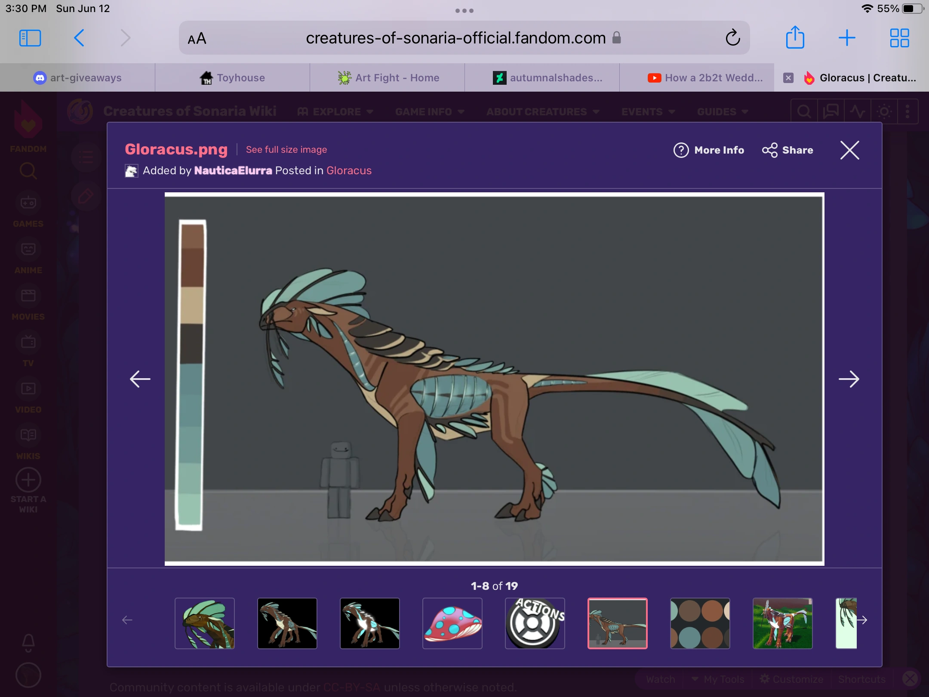This screenshot has width=929, height=697.
Task: Open More Info for Gloracus.png
Action: 709,150
